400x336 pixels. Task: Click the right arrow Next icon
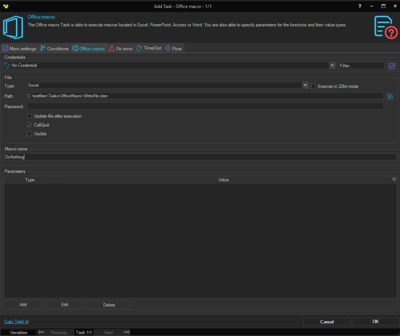[127, 332]
